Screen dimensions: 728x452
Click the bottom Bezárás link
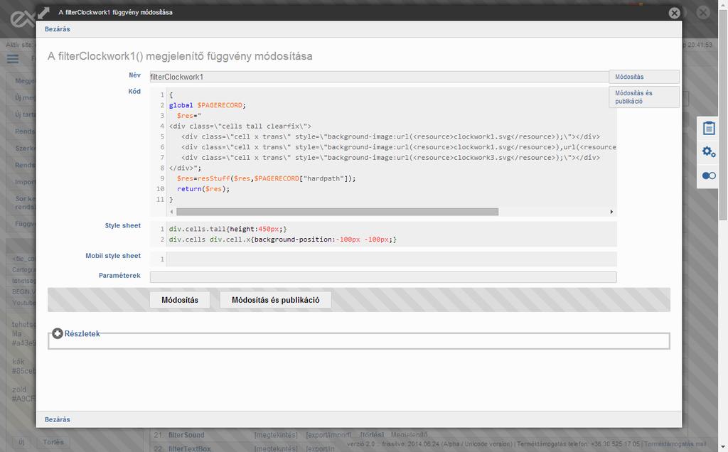point(57,419)
